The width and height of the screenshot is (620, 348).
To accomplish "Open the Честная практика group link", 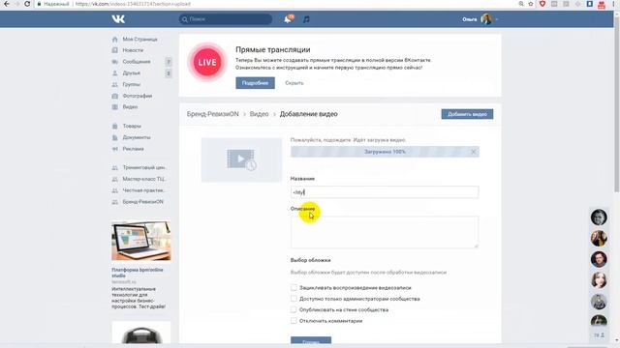I will (144, 190).
